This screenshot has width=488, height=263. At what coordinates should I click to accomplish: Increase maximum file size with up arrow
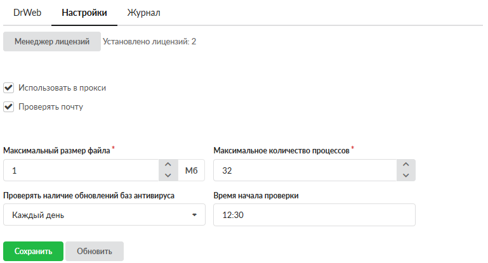pos(168,165)
